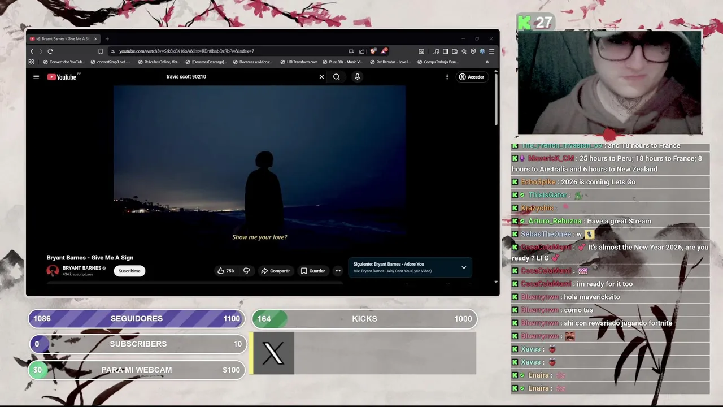The image size is (723, 407).
Task: Open the CompuTrabajo Peru bookmark
Action: tap(438, 62)
